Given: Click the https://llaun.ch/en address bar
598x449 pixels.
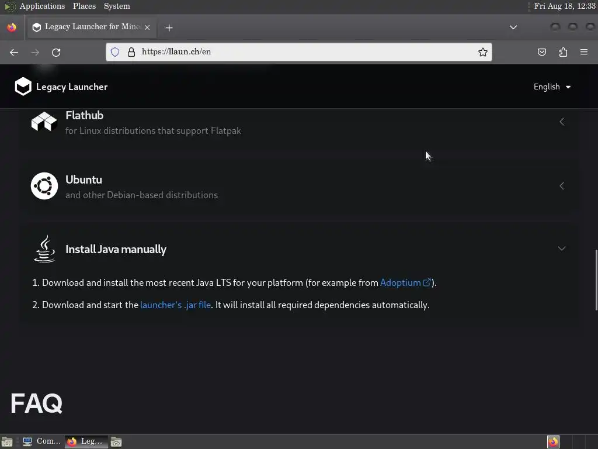Looking at the screenshot, I should click(299, 52).
